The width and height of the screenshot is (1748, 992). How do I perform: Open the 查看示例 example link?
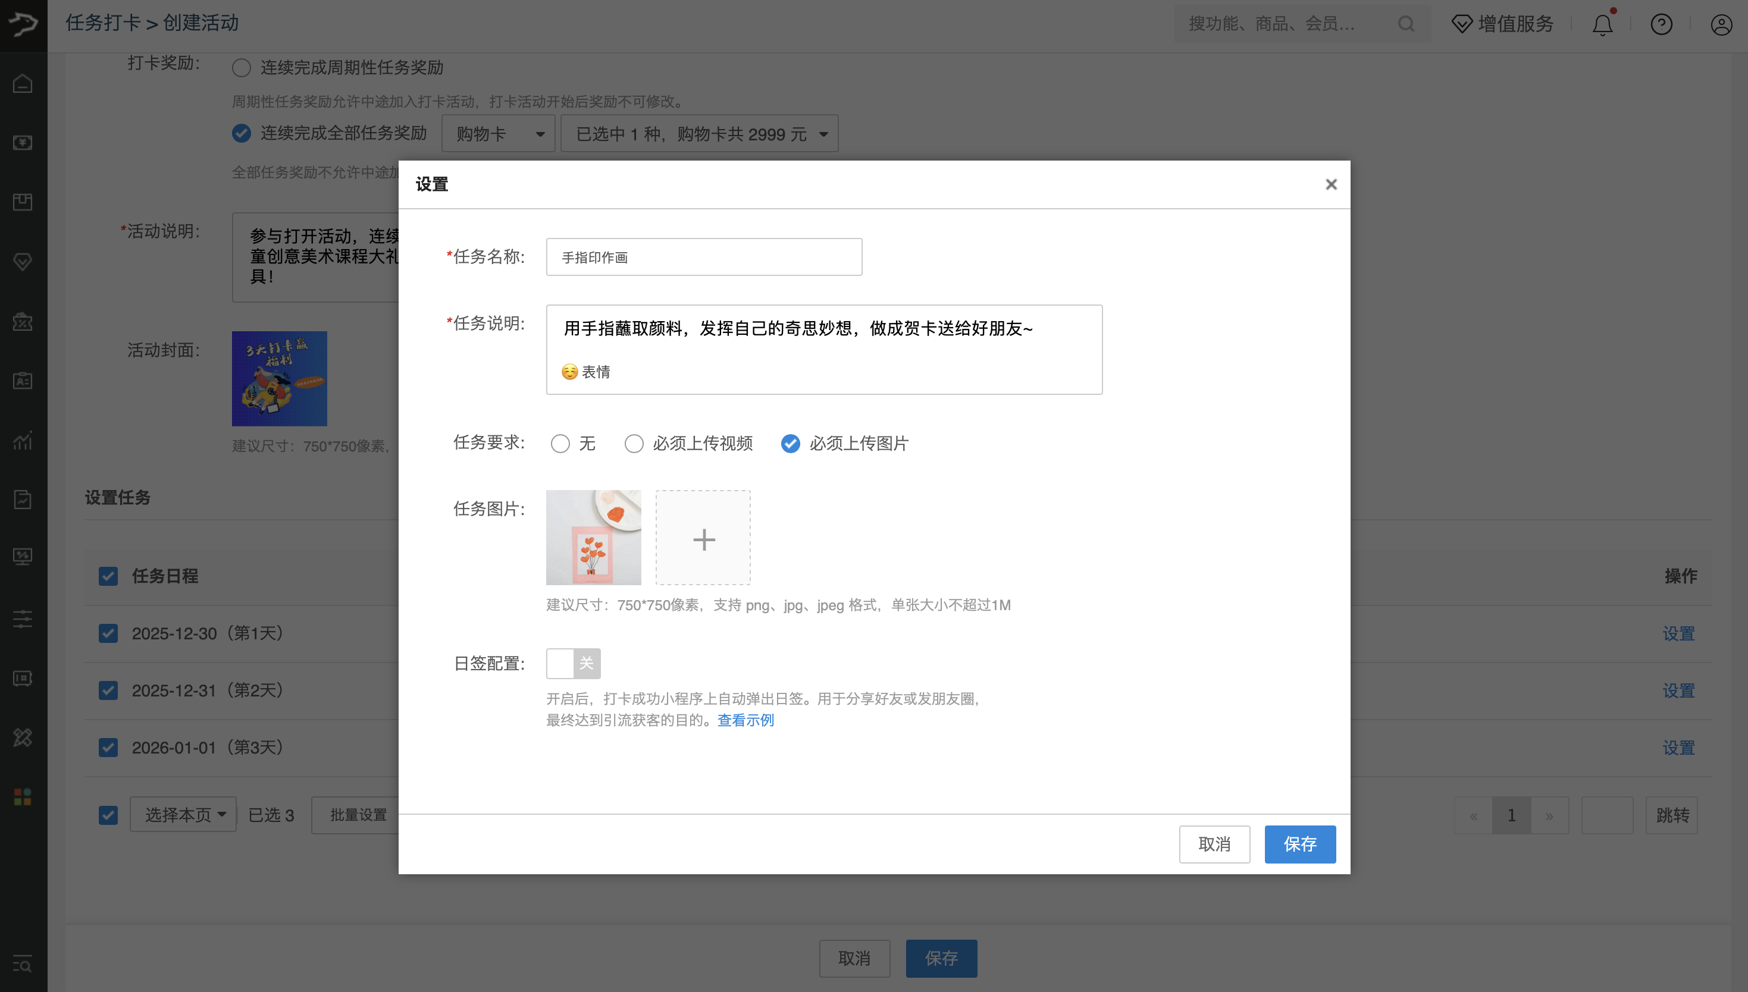point(745,720)
